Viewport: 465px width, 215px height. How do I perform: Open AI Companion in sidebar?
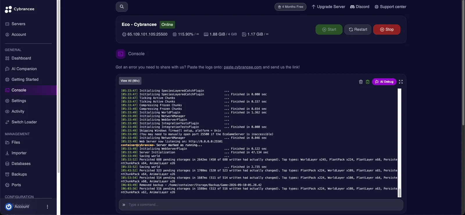28,69
